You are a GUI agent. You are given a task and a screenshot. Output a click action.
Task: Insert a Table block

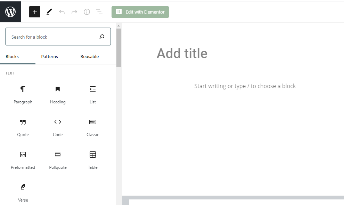pyautogui.click(x=92, y=160)
